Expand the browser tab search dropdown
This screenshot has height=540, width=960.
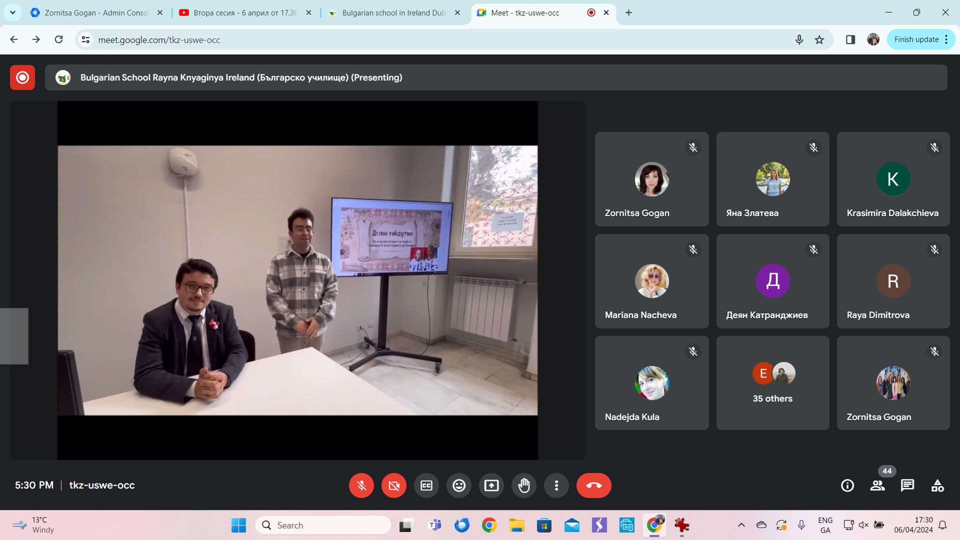click(12, 12)
